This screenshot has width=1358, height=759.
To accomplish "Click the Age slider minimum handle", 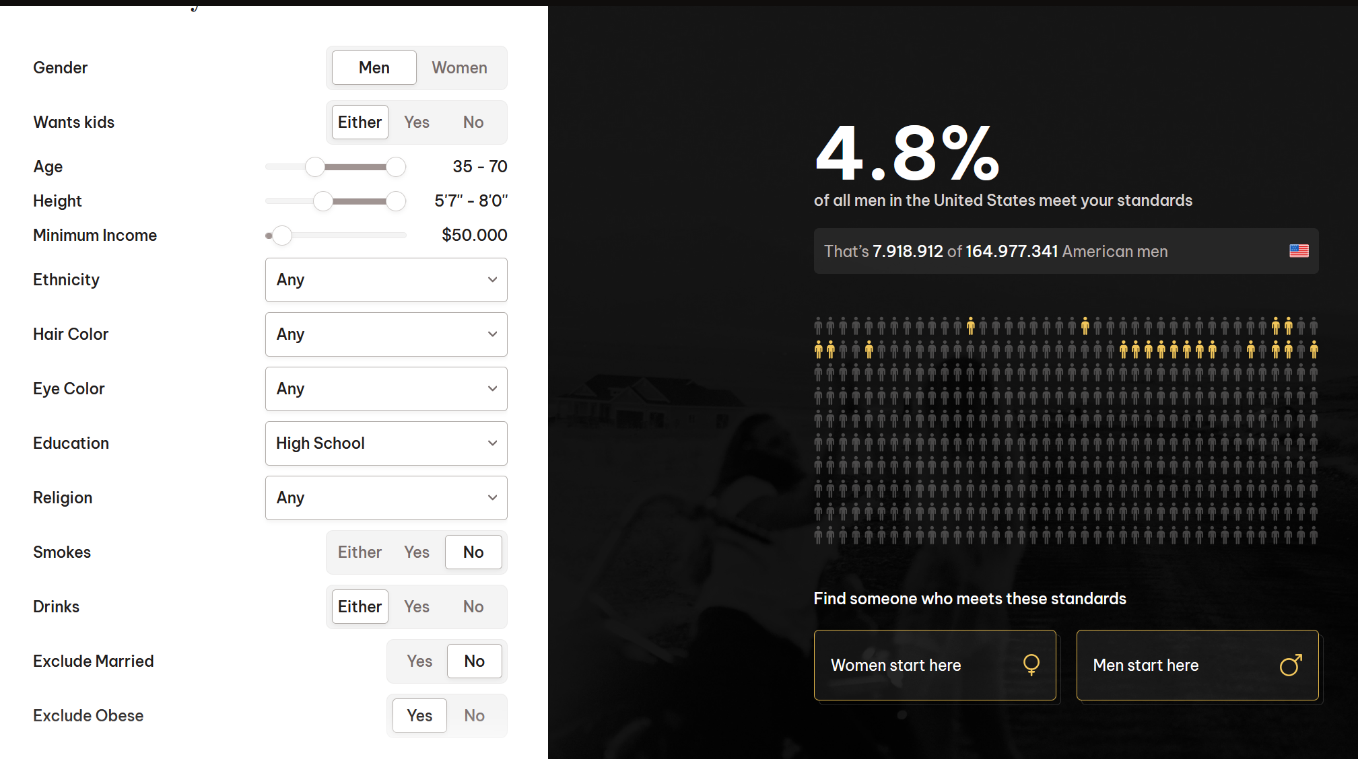I will coord(315,167).
